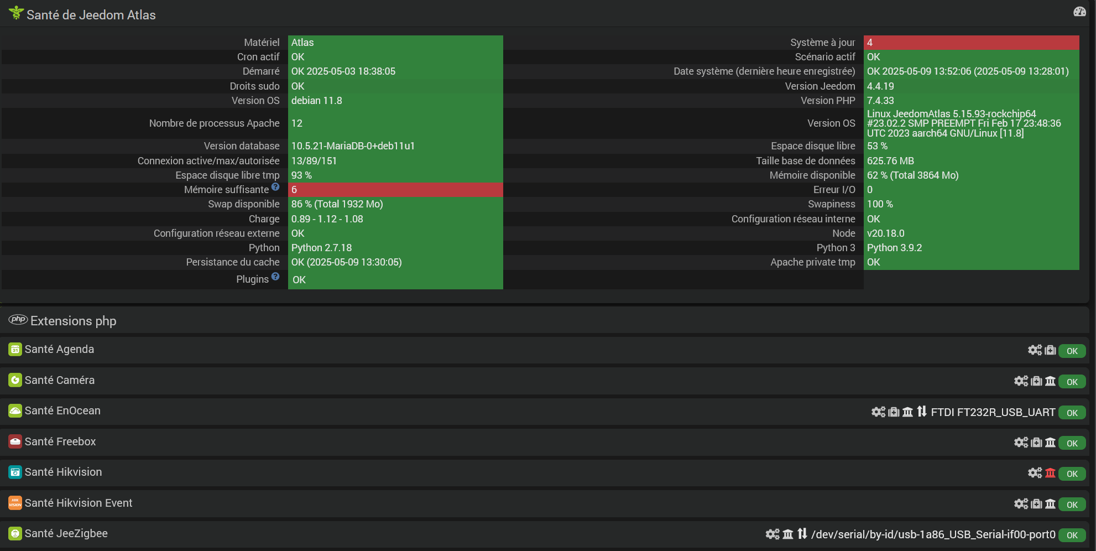Click the red Système à jour value 4
Image resolution: width=1096 pixels, height=551 pixels.
972,43
